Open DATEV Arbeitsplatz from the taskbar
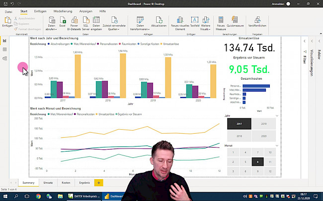Image resolution: width=323 pixels, height=201 pixels. coord(84,196)
